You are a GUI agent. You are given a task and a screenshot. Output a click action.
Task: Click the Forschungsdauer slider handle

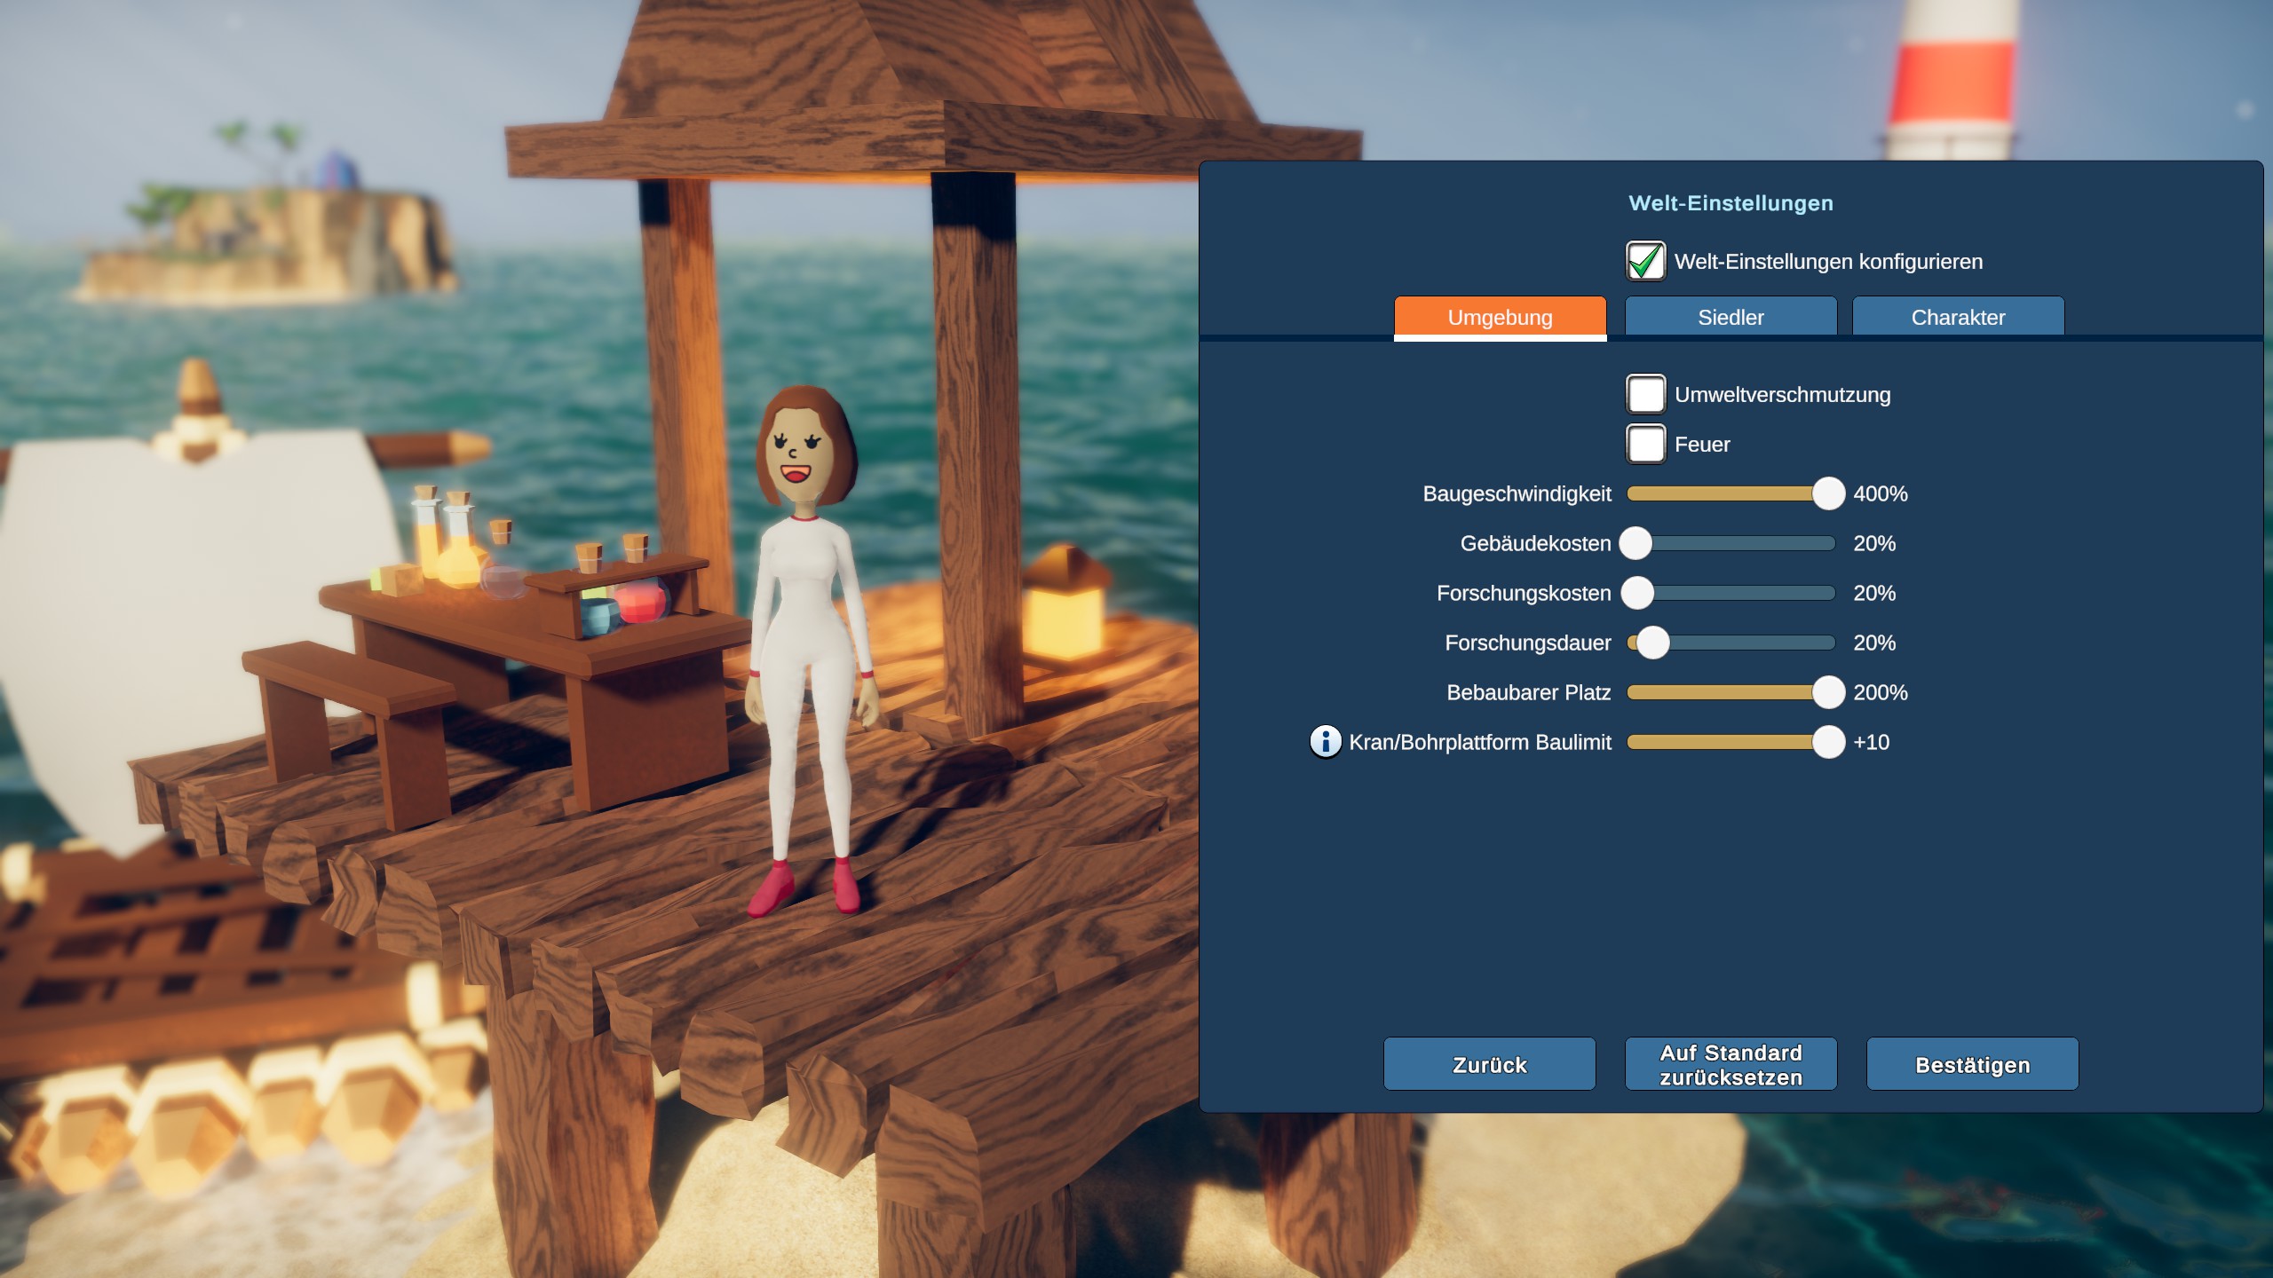[1652, 643]
